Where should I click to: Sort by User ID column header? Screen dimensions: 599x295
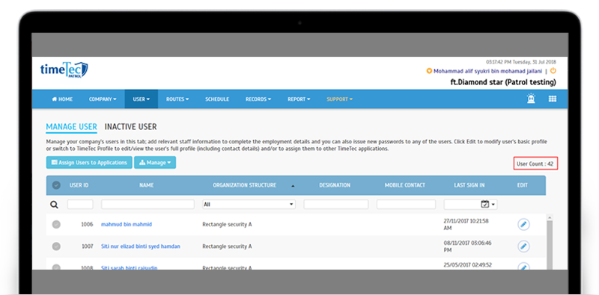(79, 185)
